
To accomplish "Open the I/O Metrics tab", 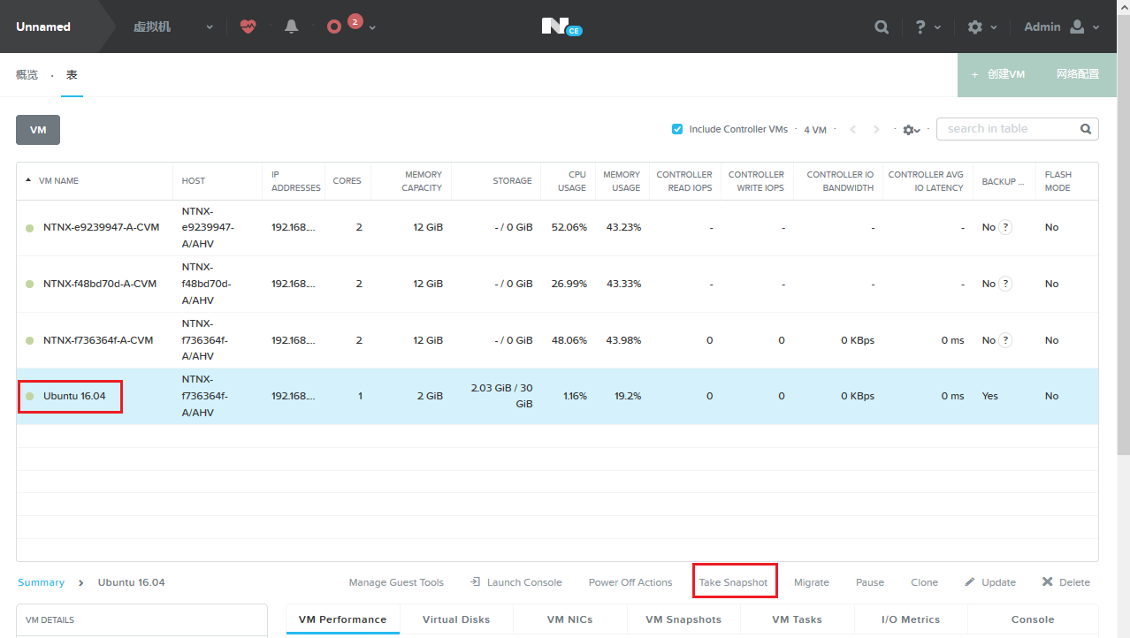I will (x=911, y=619).
